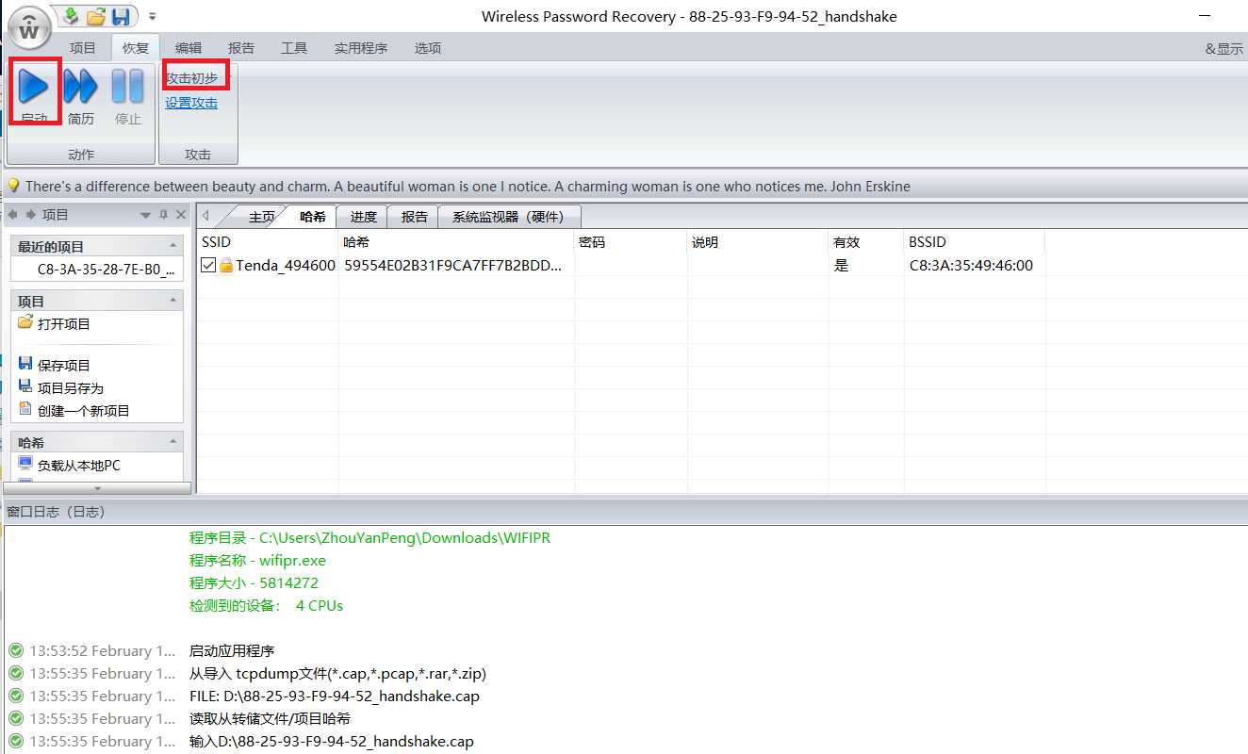Click the lock icon beside Tenda_494600
Image resolution: width=1248 pixels, height=754 pixels.
[226, 266]
